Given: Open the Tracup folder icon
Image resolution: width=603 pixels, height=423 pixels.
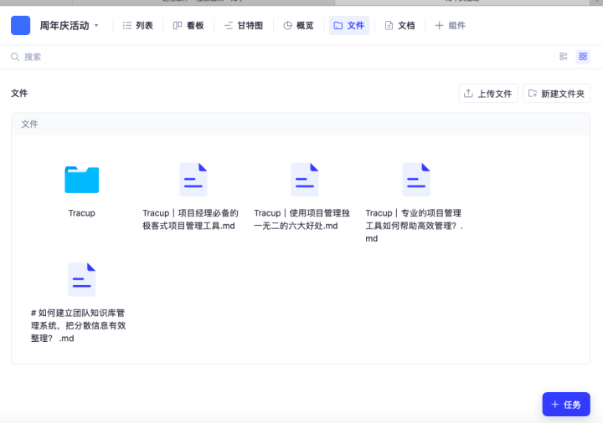Looking at the screenshot, I should pos(81,179).
